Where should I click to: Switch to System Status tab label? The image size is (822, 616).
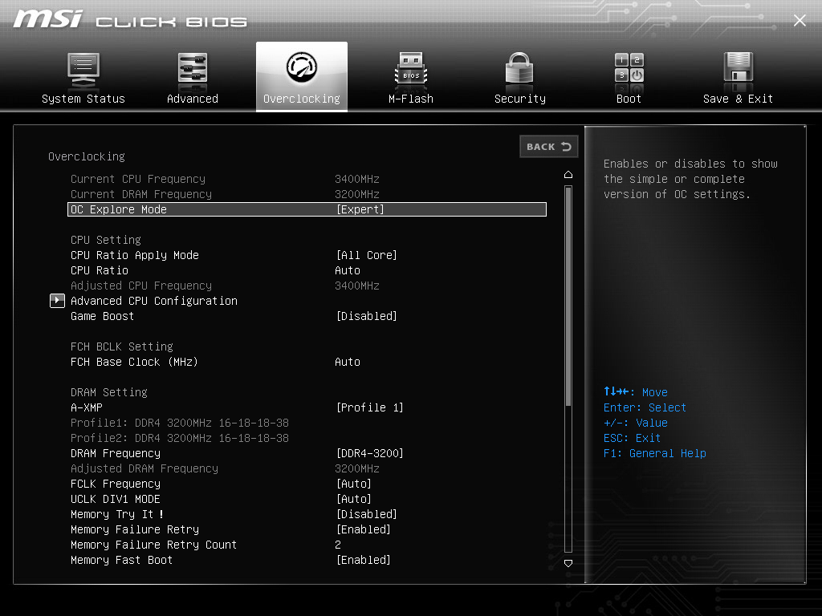tap(83, 99)
